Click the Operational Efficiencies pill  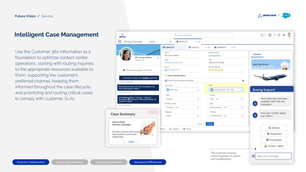tap(148, 162)
